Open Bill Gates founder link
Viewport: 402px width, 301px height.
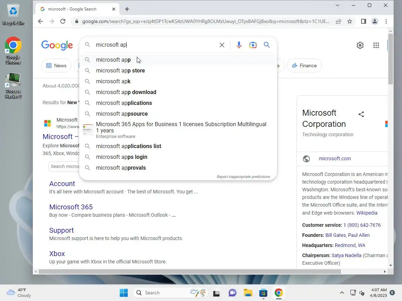click(335, 235)
